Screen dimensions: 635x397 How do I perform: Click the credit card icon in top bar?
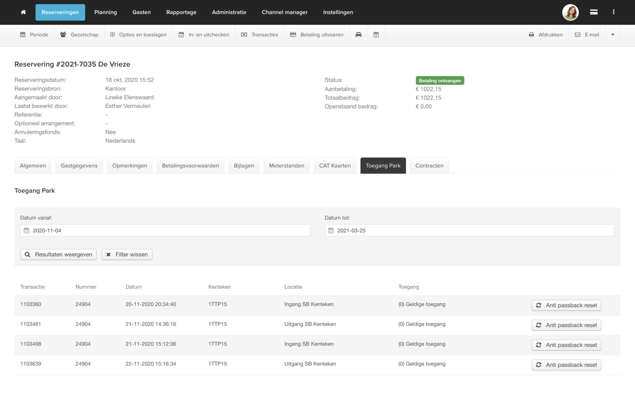[x=593, y=12]
